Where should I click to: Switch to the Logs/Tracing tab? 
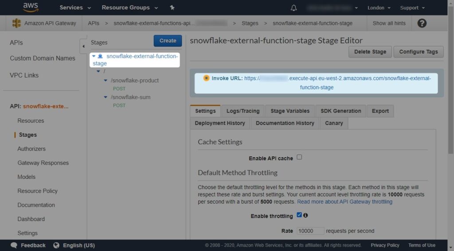pyautogui.click(x=243, y=111)
